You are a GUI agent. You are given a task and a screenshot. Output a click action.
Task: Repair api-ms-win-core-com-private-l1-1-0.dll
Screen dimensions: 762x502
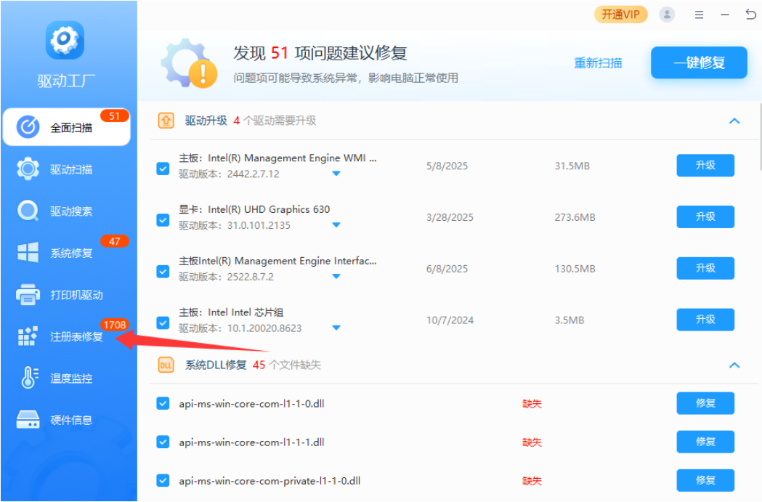click(x=705, y=481)
